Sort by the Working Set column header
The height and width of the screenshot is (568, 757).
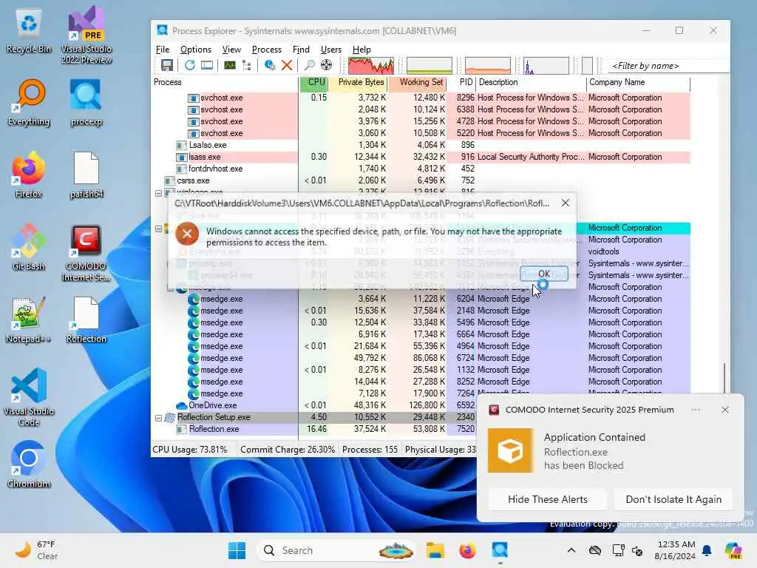coord(417,83)
